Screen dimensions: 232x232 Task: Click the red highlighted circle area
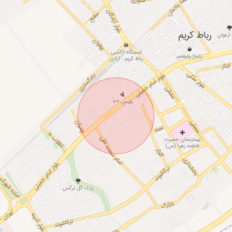[116, 116]
